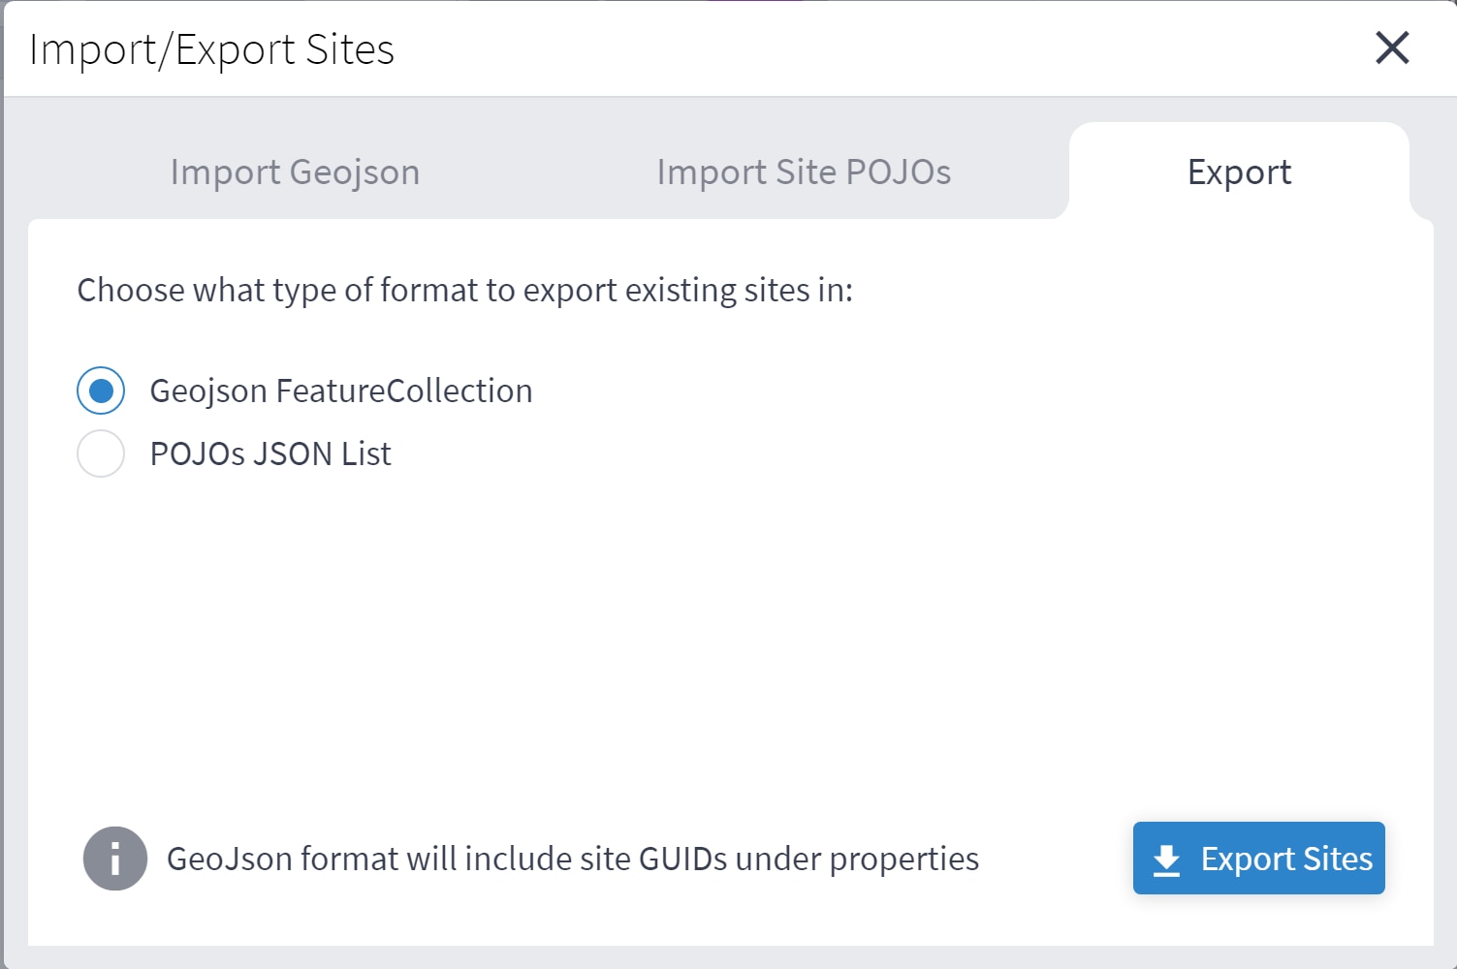Click the "Geojson FeatureCollection" label text
Screen dimensions: 1457x969
pyautogui.click(x=341, y=391)
